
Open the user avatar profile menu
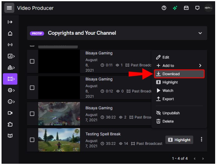coord(208,8)
